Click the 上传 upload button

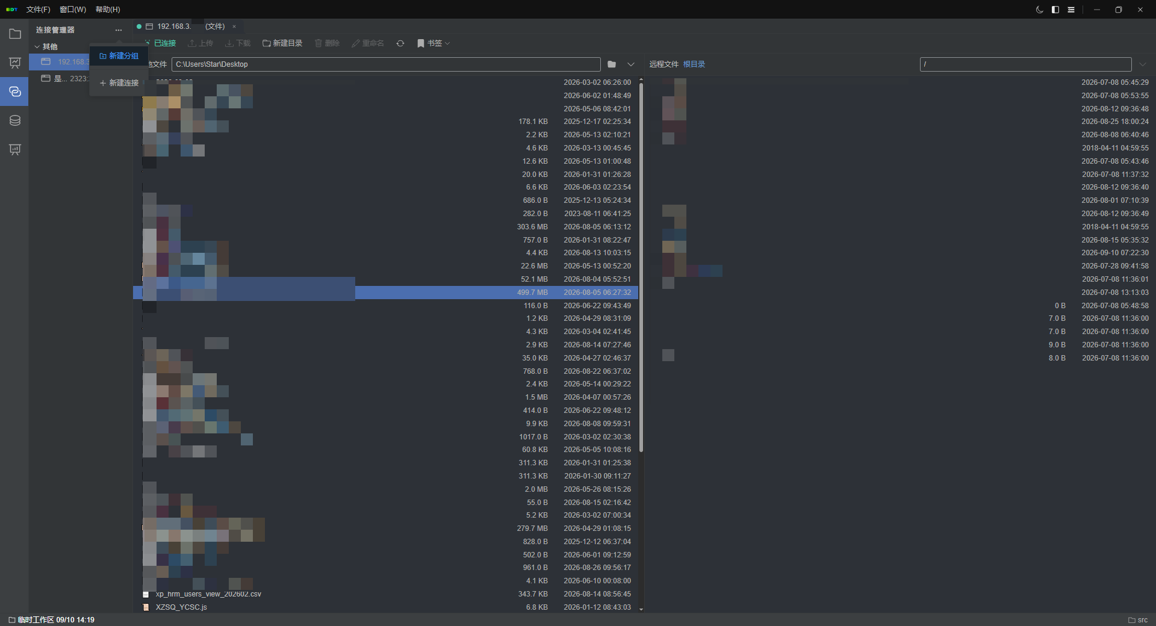pos(200,43)
